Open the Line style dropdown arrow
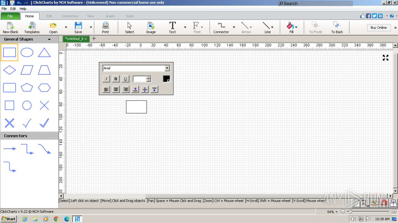Viewport: 398px width, 223px height. click(x=272, y=27)
